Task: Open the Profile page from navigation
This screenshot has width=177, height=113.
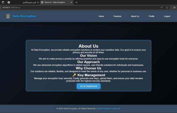Action: pyautogui.click(x=151, y=16)
